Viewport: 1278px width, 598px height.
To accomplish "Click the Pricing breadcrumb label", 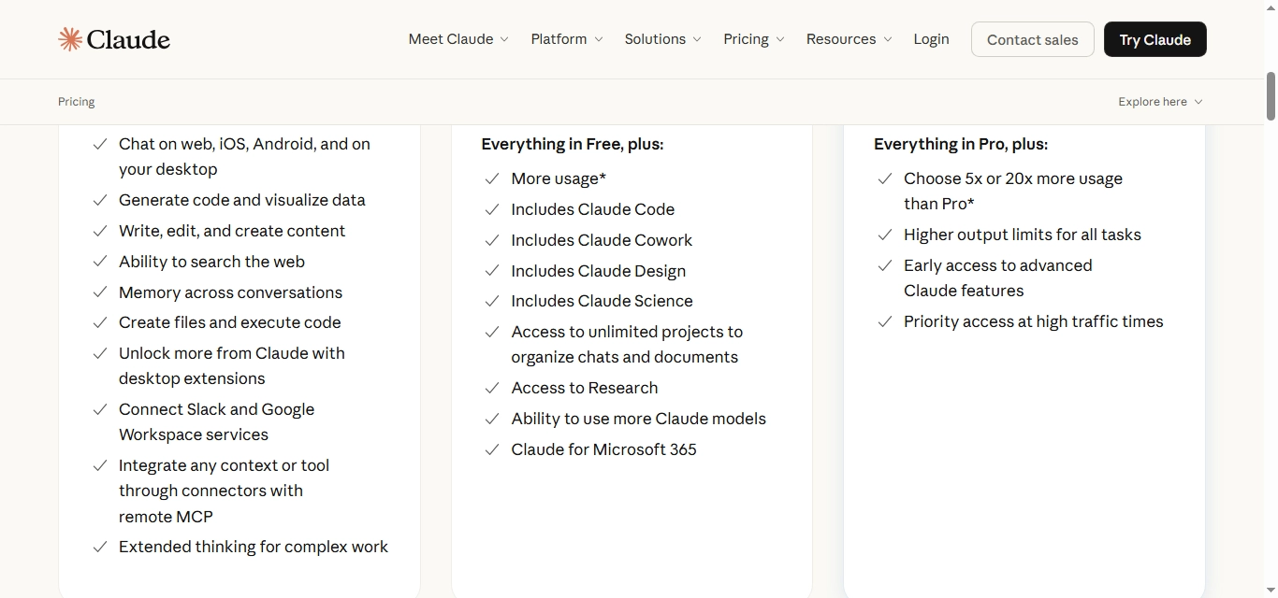I will [x=77, y=102].
